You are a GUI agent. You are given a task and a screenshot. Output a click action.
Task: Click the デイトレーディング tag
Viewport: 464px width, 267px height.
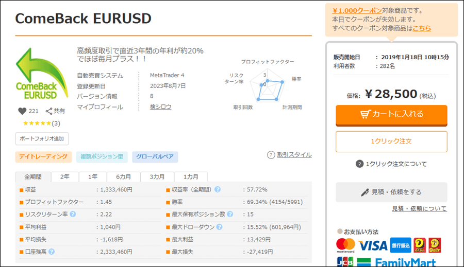(x=43, y=156)
